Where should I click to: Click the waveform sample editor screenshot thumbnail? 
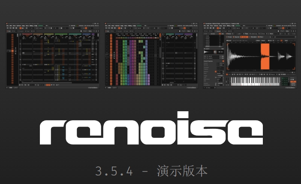tap(250, 56)
